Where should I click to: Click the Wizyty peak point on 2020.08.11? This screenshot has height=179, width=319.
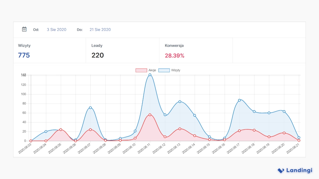click(150, 75)
